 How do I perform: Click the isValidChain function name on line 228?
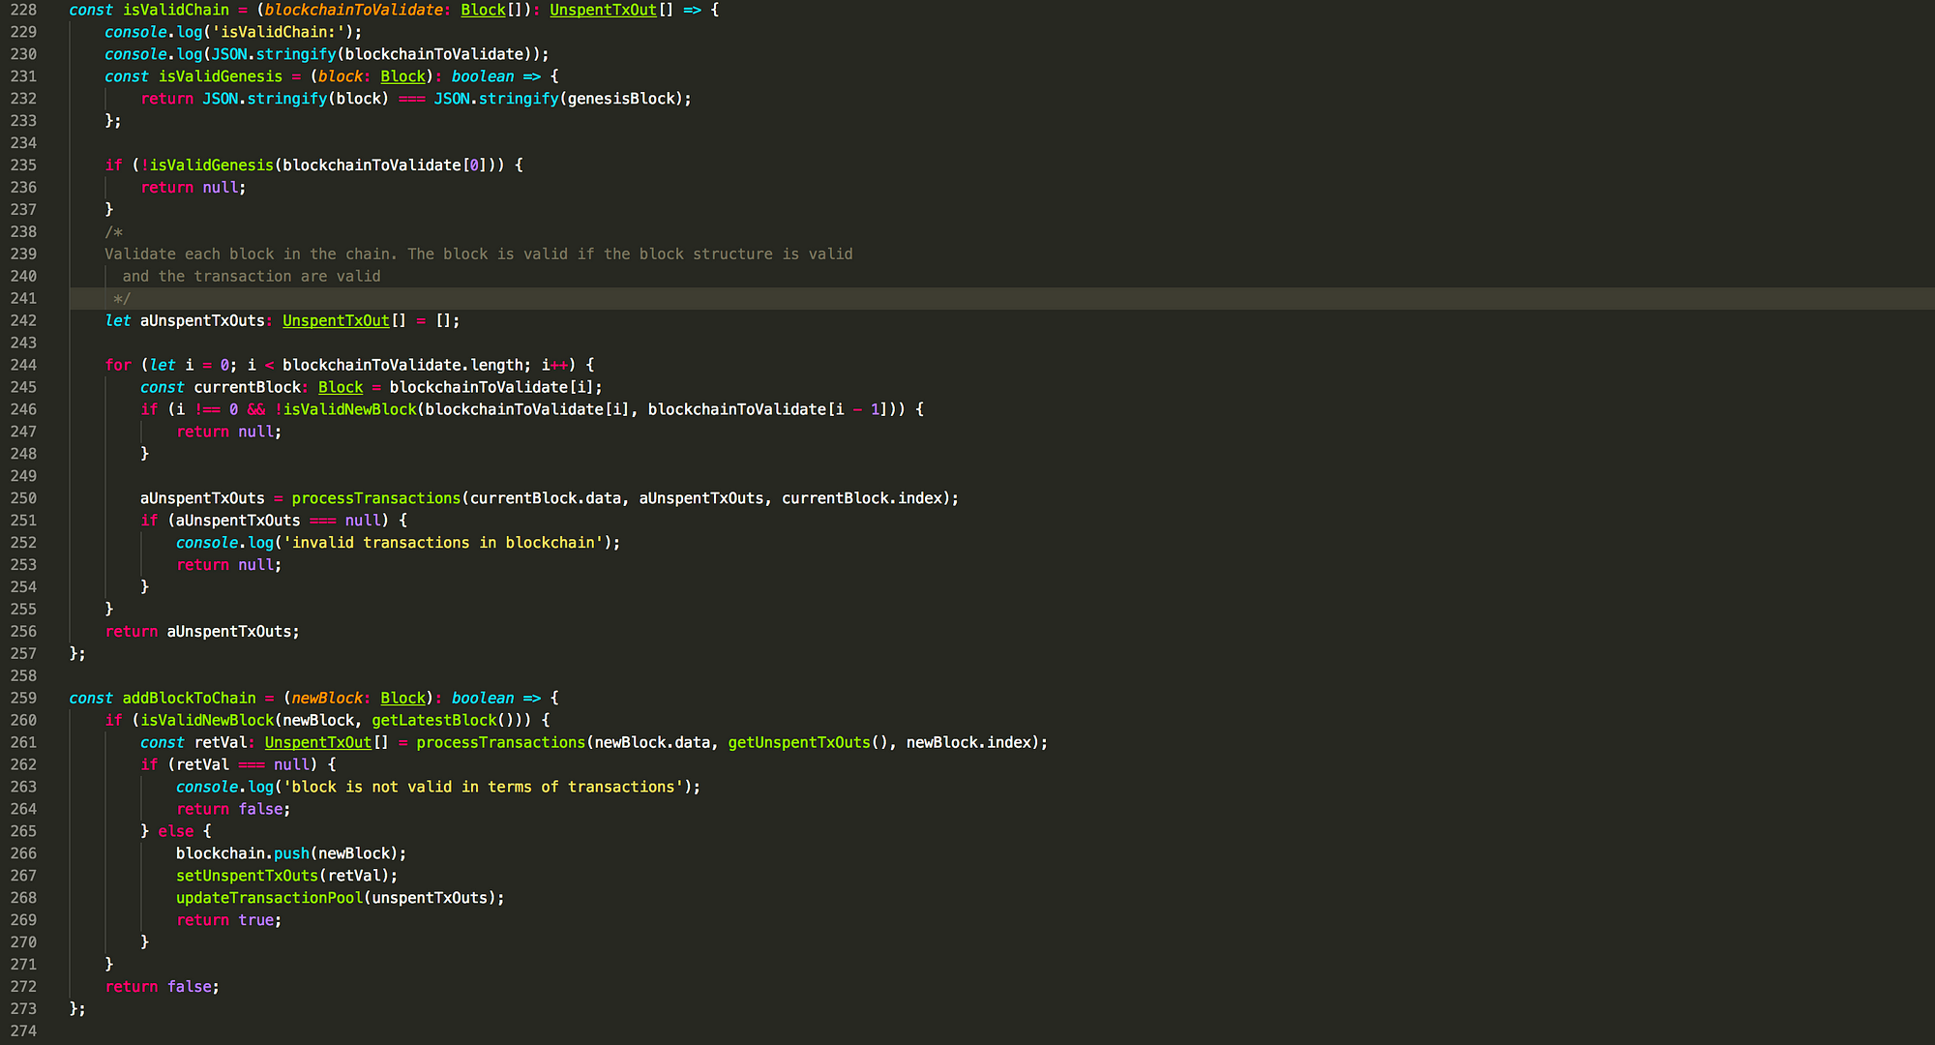click(x=176, y=10)
